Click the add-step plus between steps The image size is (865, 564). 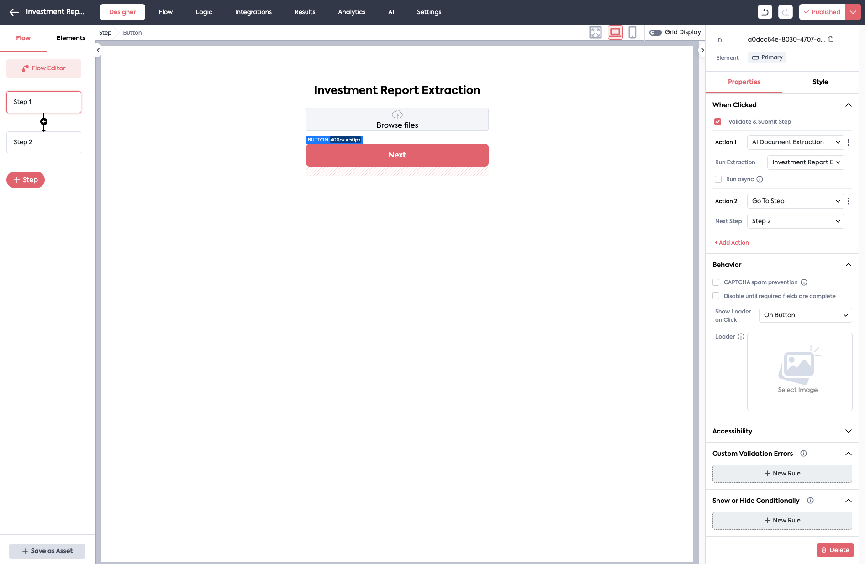click(x=44, y=122)
